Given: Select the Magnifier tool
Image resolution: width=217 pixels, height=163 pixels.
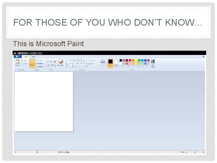Looking at the screenshot, I should 55,66.
